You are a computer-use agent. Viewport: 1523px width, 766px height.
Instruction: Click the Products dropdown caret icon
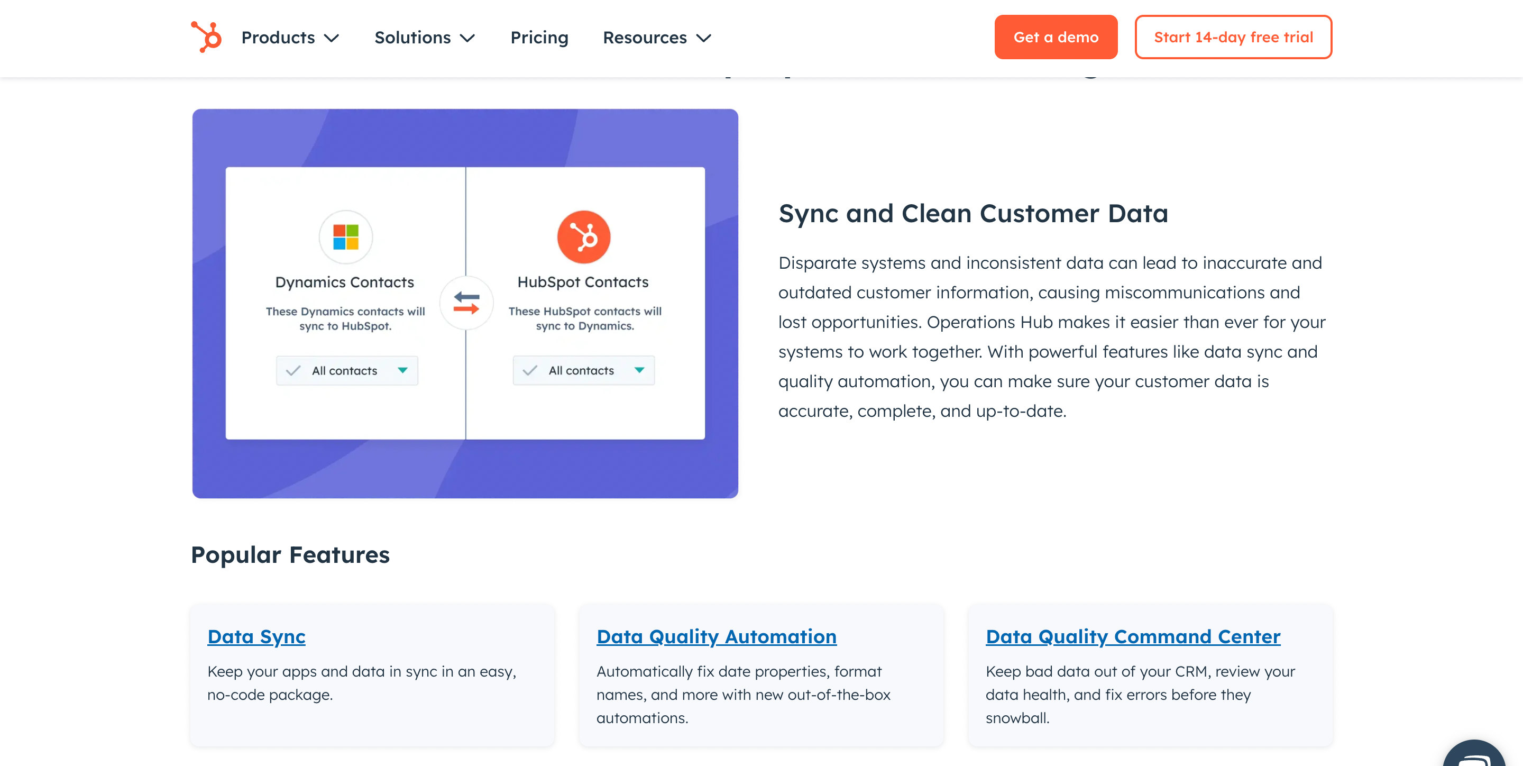click(333, 38)
